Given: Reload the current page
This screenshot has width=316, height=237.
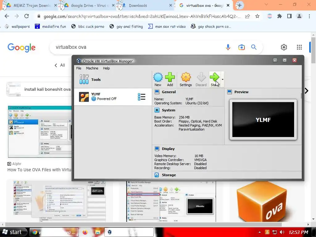Looking at the screenshot, I should coord(27,16).
